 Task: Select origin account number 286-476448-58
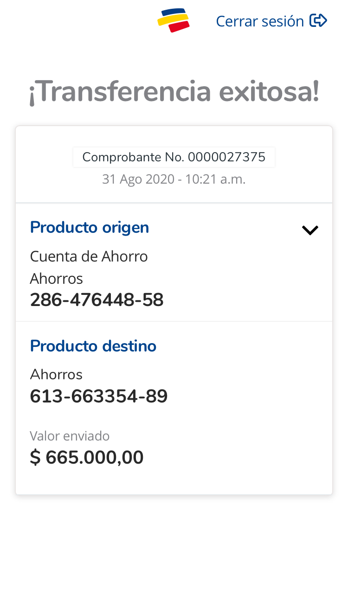point(97,300)
